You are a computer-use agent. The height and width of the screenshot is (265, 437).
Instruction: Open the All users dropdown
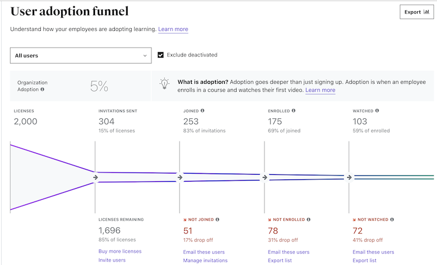coord(80,56)
